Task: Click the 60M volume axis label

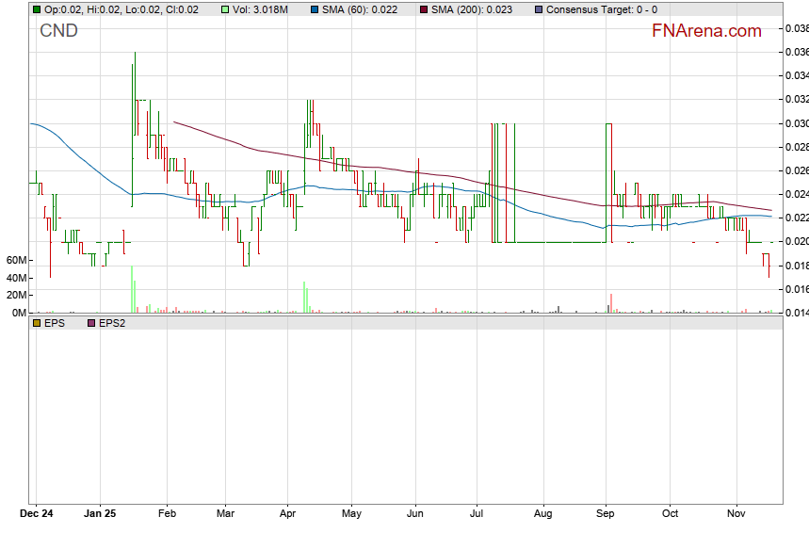Action: 16,260
